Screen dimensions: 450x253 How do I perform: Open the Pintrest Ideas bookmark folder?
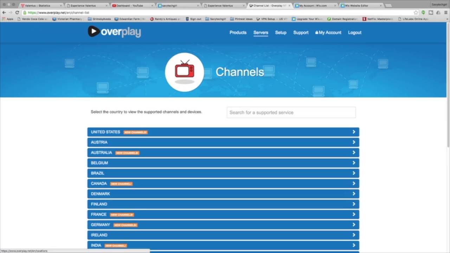pyautogui.click(x=242, y=19)
